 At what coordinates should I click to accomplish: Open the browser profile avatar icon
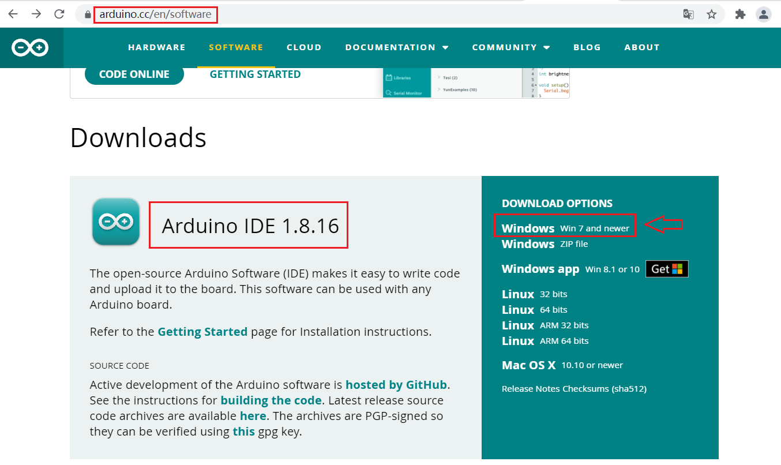[x=764, y=14]
